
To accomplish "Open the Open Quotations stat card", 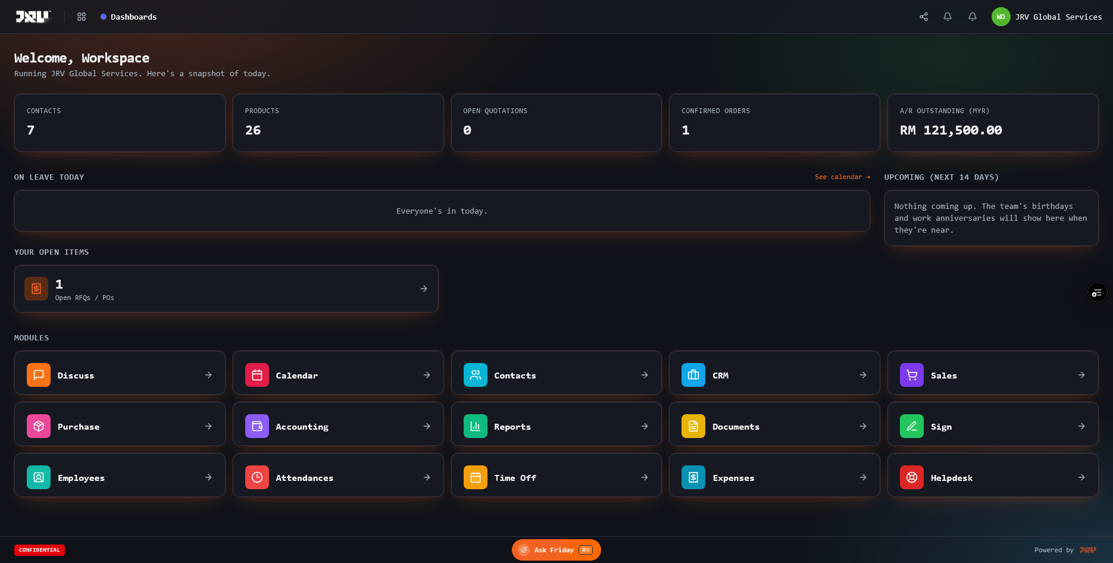I will [x=556, y=123].
